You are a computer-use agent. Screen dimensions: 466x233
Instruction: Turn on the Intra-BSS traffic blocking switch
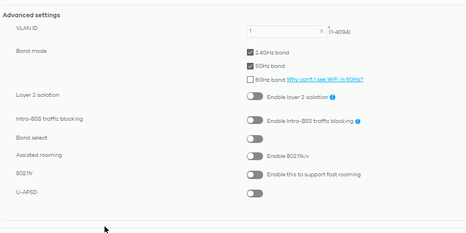(x=255, y=120)
